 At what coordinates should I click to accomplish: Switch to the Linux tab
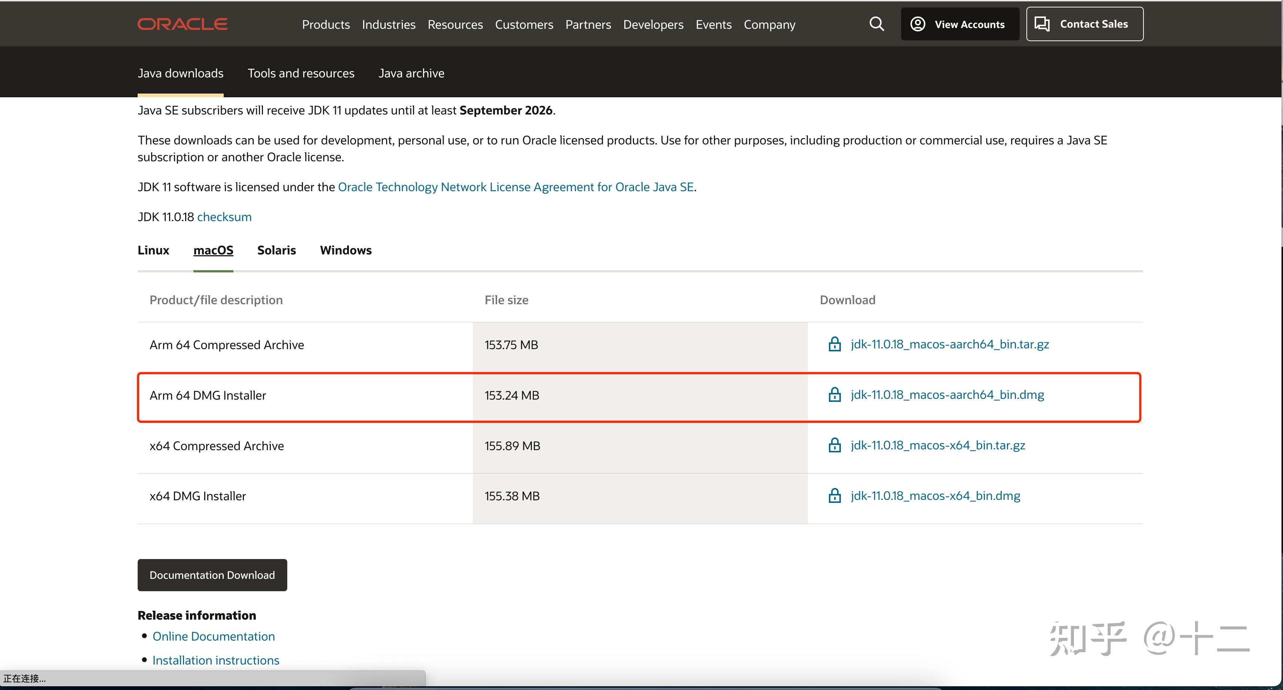(x=153, y=250)
